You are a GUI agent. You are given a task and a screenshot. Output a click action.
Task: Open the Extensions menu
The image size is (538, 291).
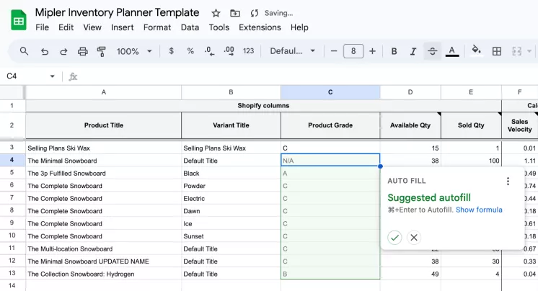[260, 27]
